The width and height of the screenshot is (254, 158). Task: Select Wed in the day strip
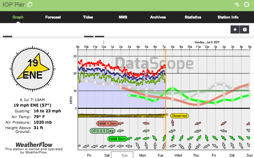[178, 155]
